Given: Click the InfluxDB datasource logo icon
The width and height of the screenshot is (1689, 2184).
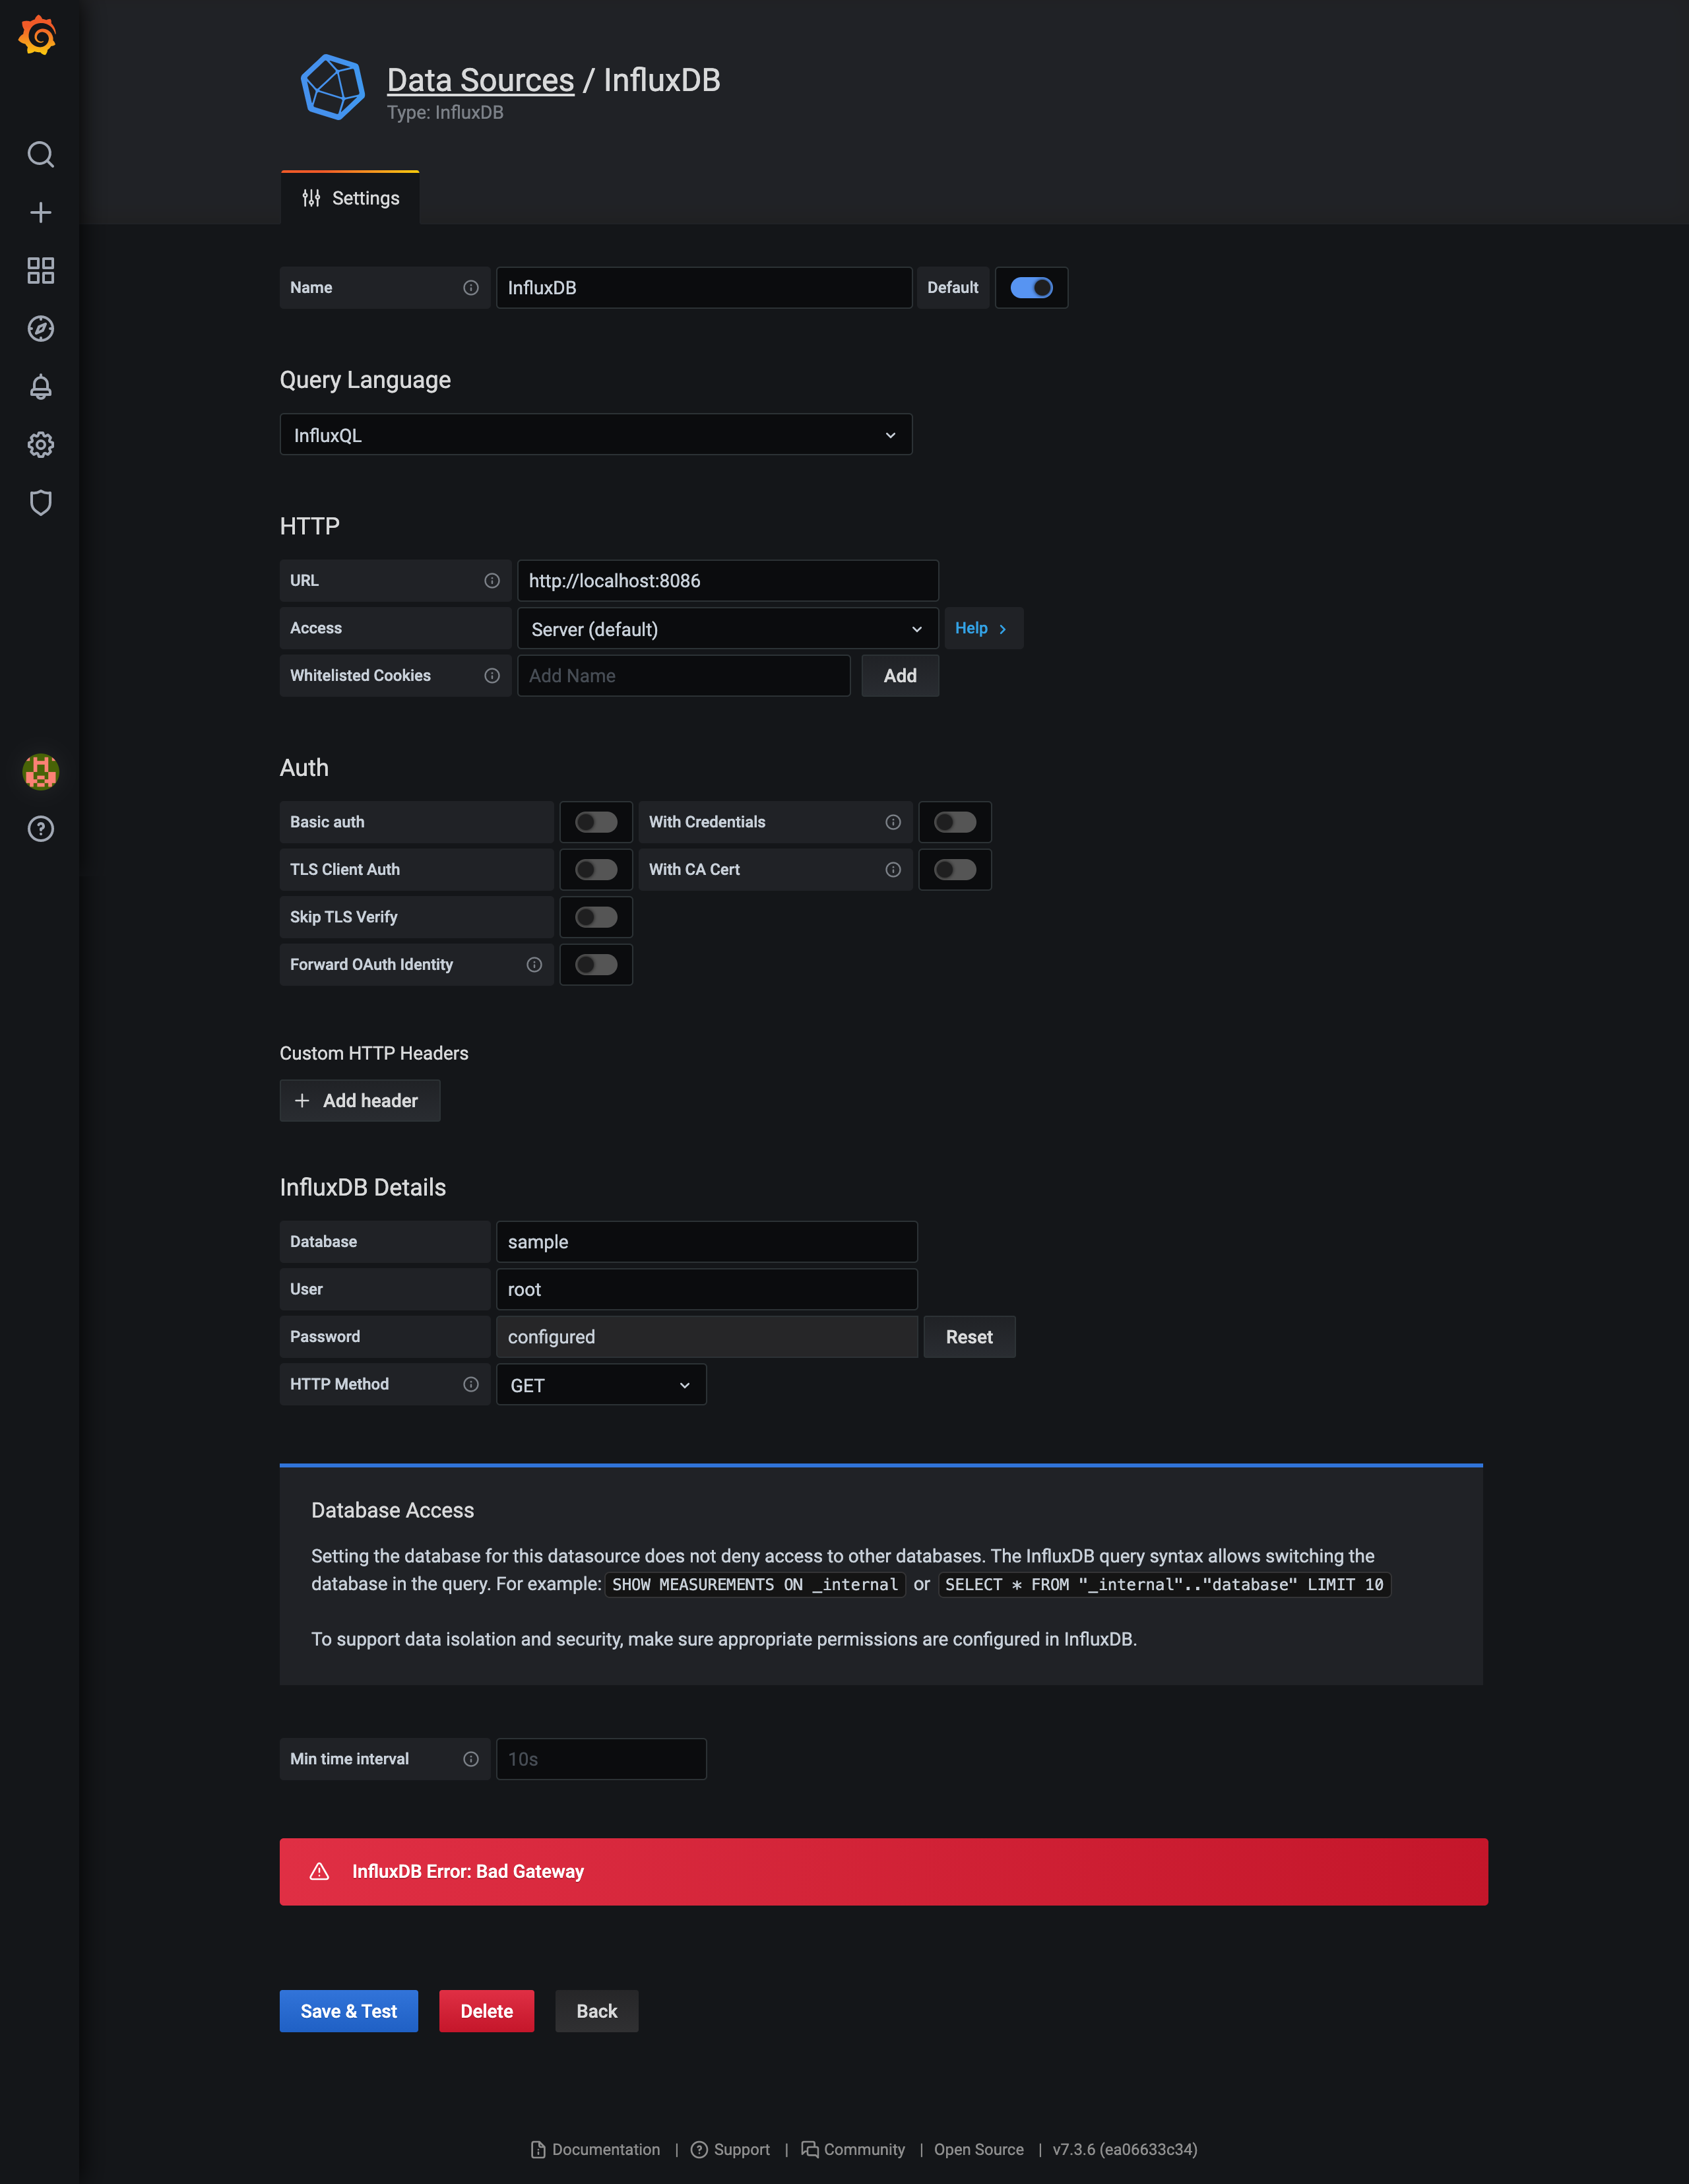Looking at the screenshot, I should [x=332, y=88].
